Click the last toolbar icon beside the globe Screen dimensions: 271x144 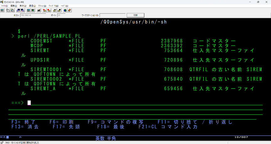[69, 10]
